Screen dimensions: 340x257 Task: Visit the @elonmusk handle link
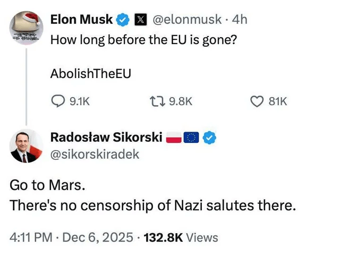(188, 20)
